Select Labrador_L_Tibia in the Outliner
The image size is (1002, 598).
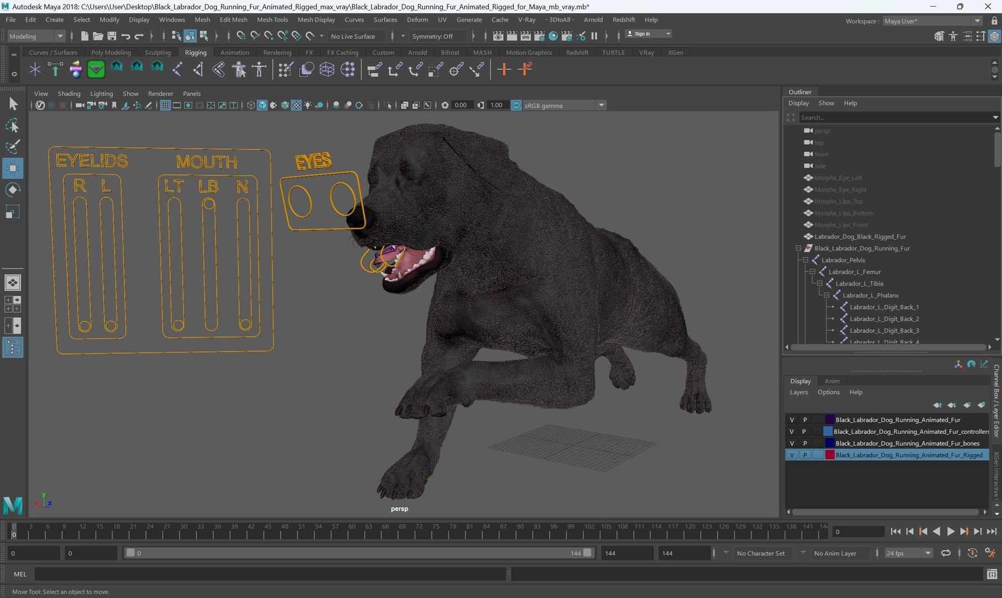(x=859, y=283)
